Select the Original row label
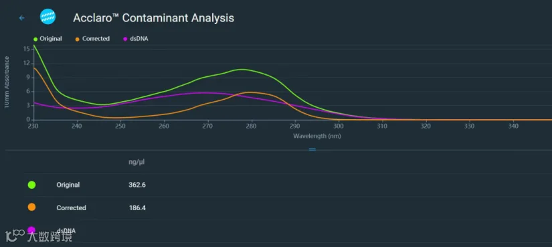552x247 pixels. (68, 185)
